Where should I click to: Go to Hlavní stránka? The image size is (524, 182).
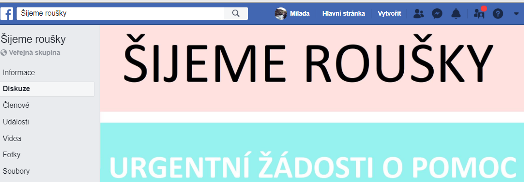coord(343,14)
